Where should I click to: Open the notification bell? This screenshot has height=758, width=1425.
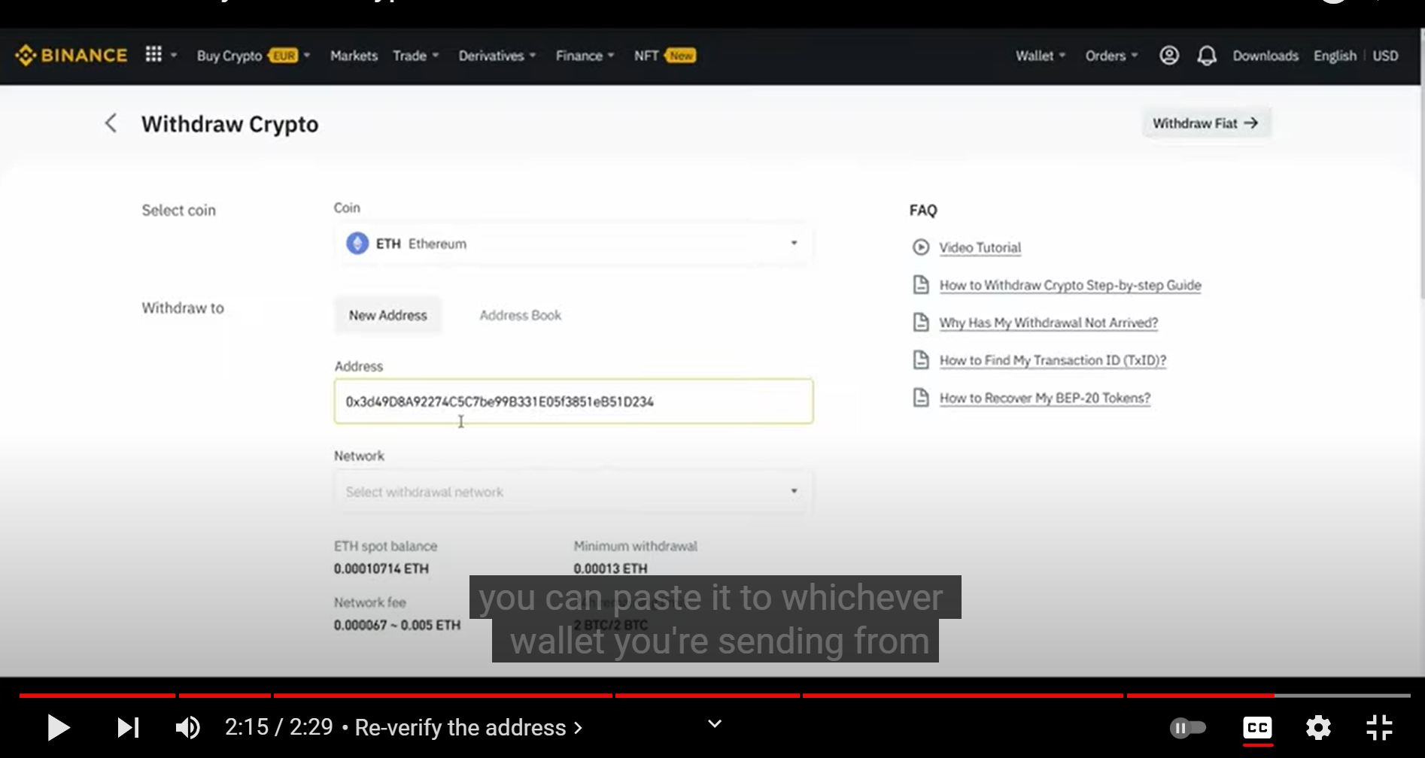[1207, 55]
